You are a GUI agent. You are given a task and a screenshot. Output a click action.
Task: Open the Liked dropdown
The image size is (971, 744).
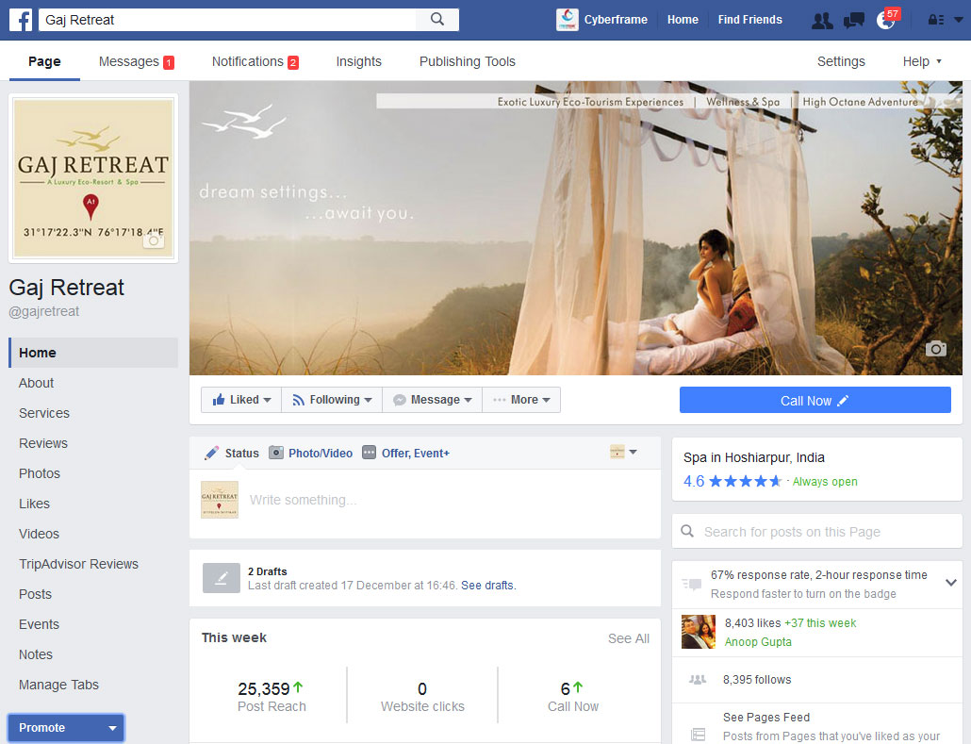(x=240, y=399)
